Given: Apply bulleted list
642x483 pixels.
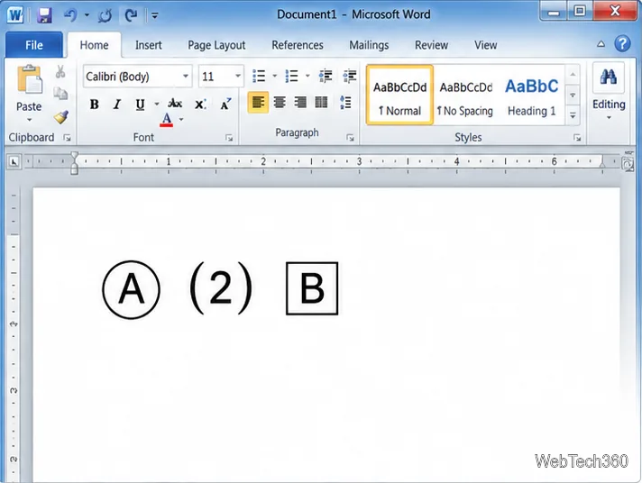Looking at the screenshot, I should (259, 76).
